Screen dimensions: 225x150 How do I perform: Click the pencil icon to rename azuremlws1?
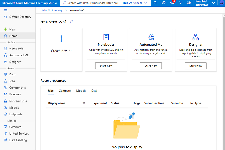click(x=71, y=22)
